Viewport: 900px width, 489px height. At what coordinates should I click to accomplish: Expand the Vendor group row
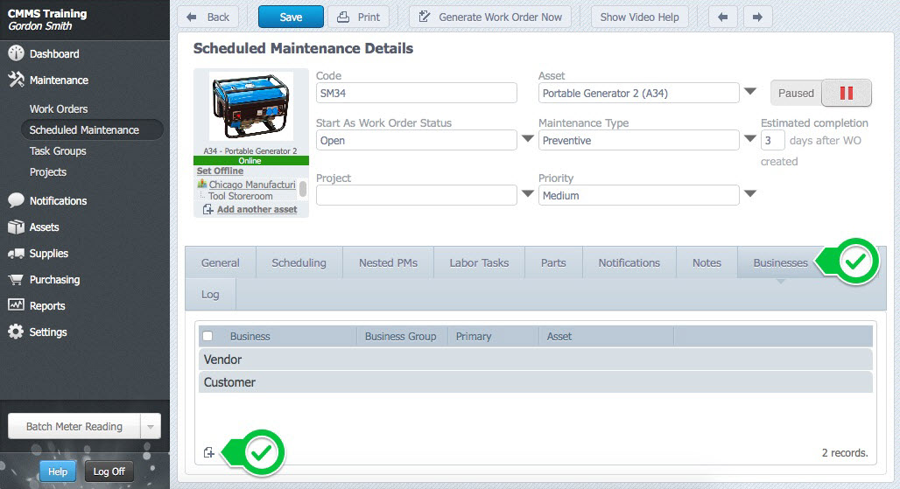(x=536, y=360)
